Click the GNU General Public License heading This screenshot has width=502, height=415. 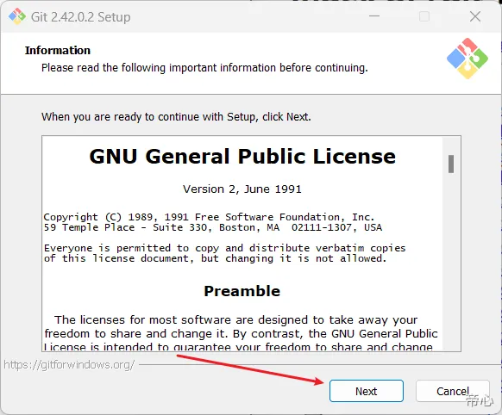click(x=242, y=156)
